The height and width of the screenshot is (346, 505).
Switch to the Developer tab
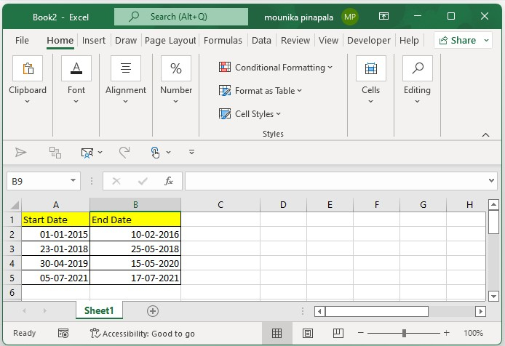tap(369, 40)
